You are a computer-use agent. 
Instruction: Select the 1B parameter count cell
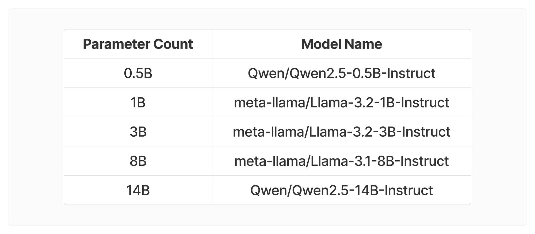point(138,102)
